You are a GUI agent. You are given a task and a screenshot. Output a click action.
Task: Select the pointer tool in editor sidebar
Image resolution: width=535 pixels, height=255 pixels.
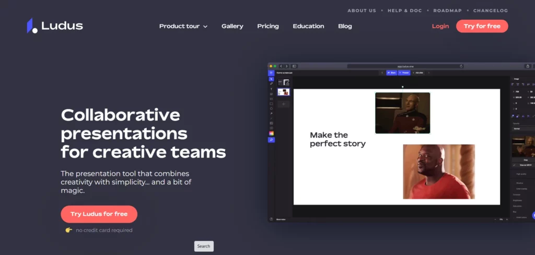point(271,79)
